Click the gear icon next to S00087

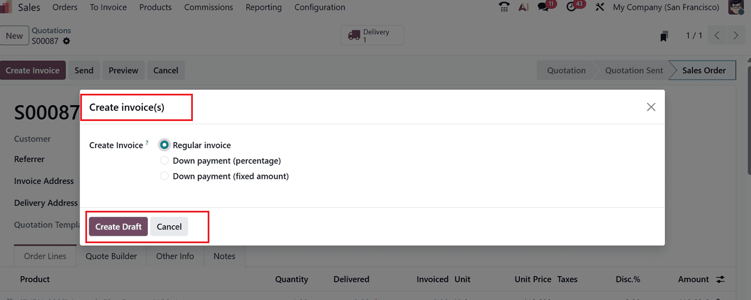[67, 41]
